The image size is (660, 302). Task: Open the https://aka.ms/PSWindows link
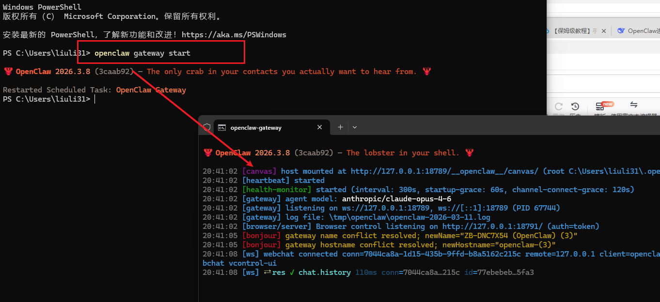coord(234,35)
